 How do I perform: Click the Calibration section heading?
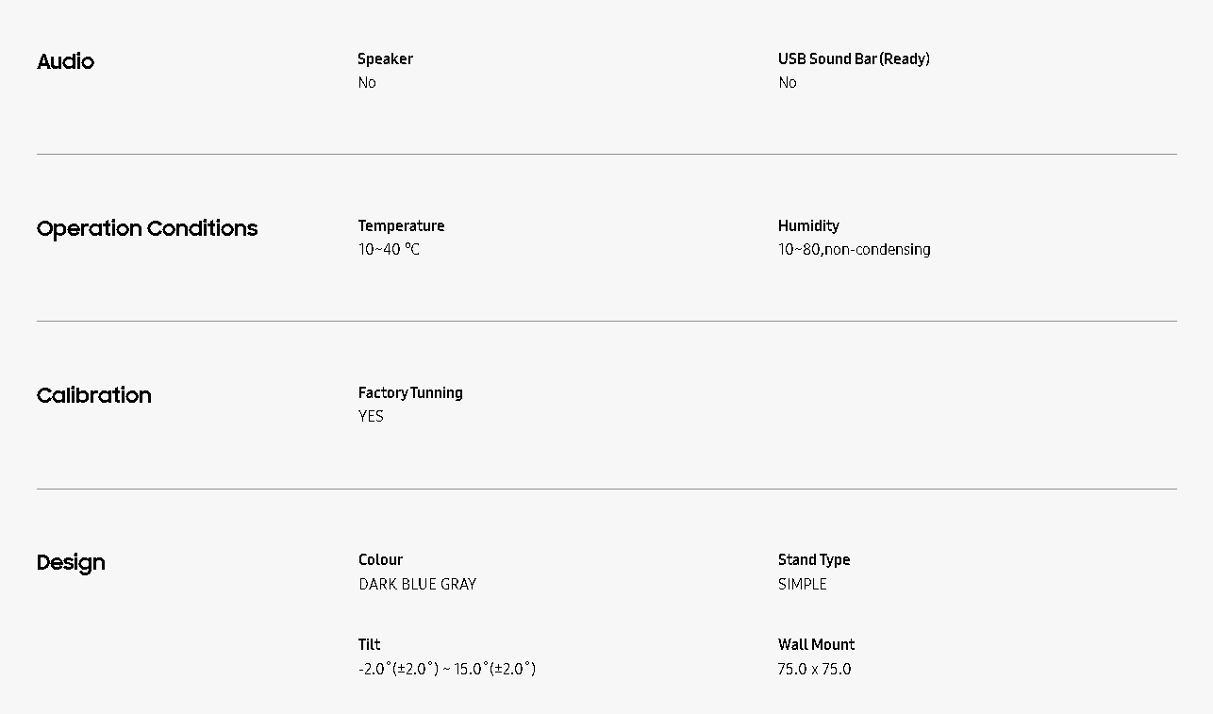[x=93, y=395]
